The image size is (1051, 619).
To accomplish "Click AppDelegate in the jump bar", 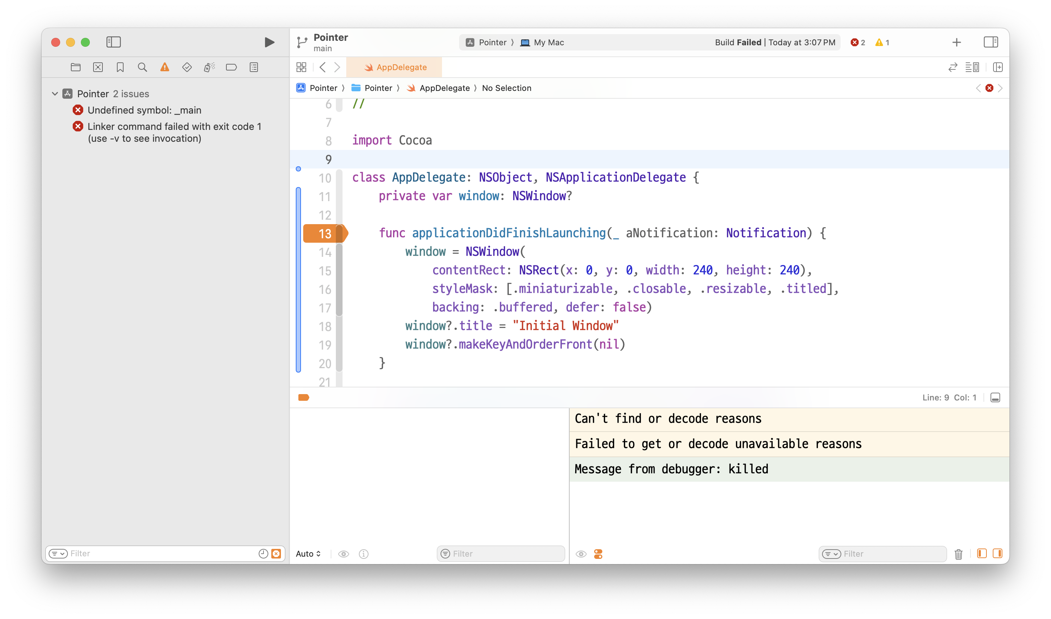I will pyautogui.click(x=444, y=88).
